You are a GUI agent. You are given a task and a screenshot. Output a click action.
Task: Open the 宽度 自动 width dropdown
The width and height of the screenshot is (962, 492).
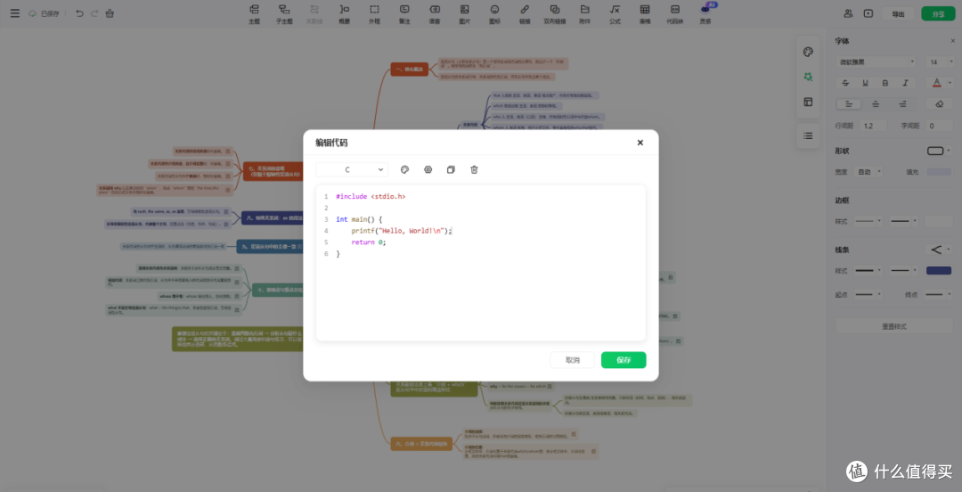click(x=870, y=172)
